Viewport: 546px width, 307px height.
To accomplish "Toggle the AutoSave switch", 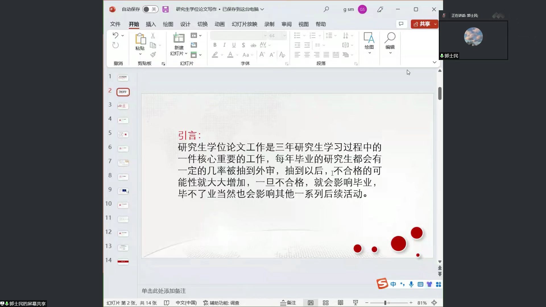I will [x=150, y=9].
